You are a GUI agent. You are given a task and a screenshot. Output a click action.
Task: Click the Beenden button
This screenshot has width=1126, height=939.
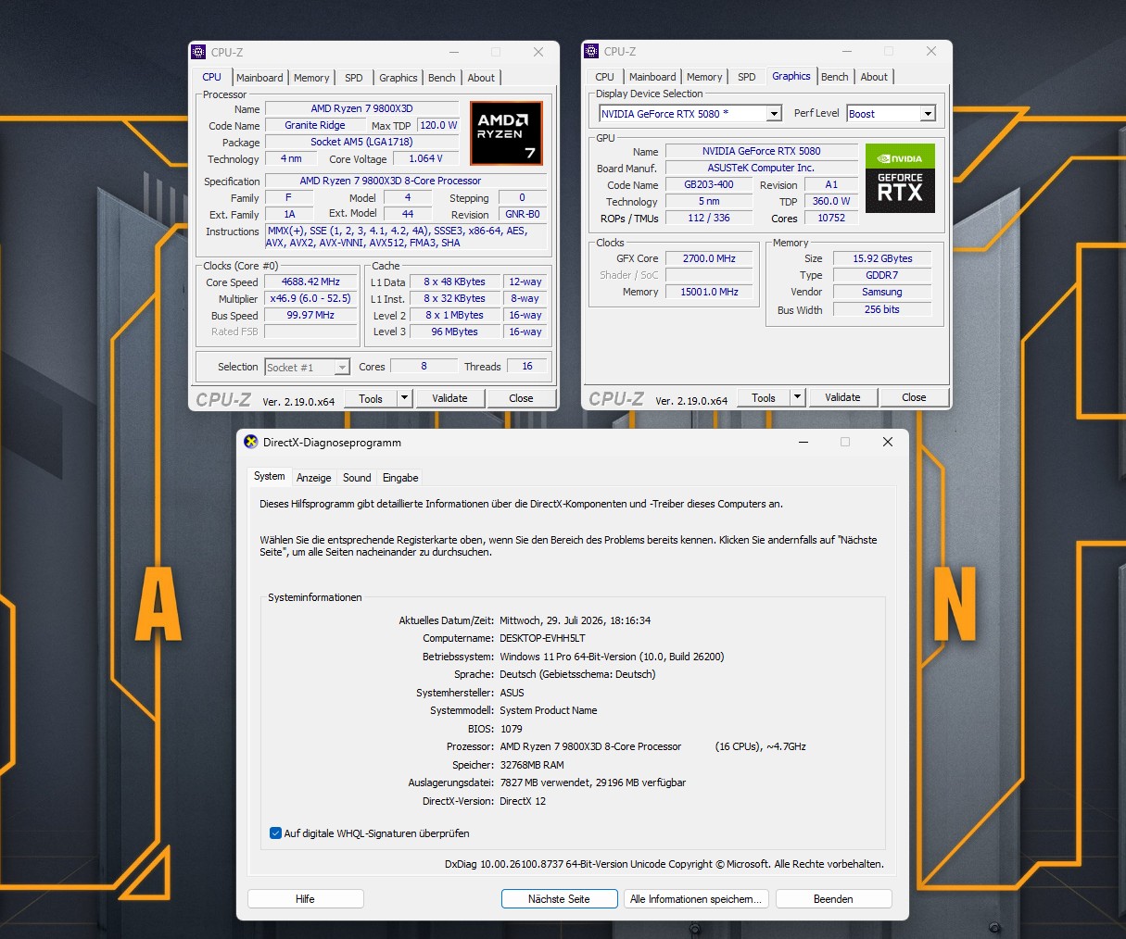833,899
